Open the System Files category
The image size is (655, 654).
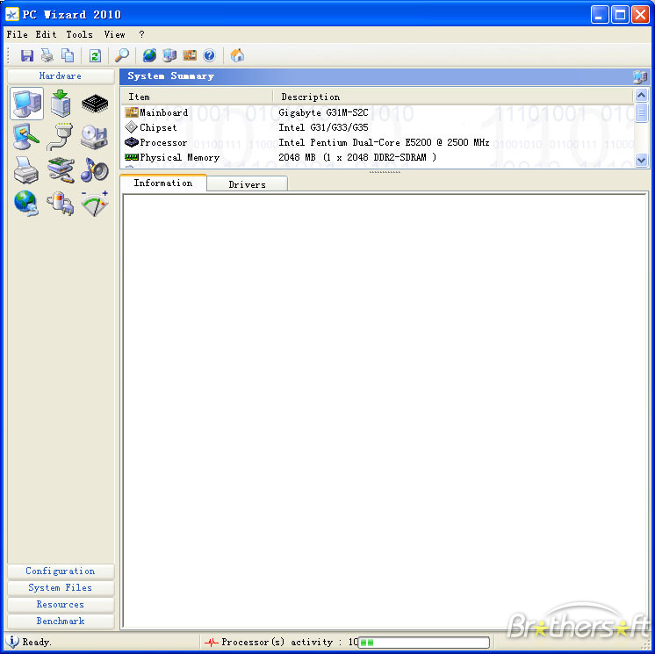[x=61, y=587]
